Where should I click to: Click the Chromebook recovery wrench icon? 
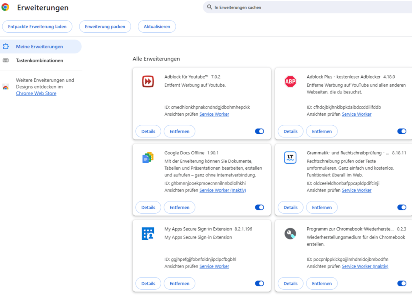click(x=290, y=233)
